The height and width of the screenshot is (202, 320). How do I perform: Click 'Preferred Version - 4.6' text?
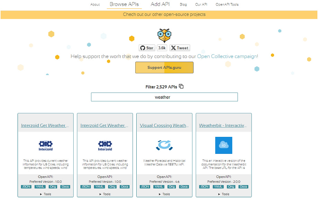(x=164, y=182)
